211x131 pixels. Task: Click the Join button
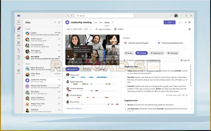coord(170,22)
